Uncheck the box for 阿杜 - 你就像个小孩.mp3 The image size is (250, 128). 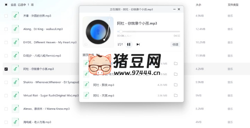pos(6,69)
